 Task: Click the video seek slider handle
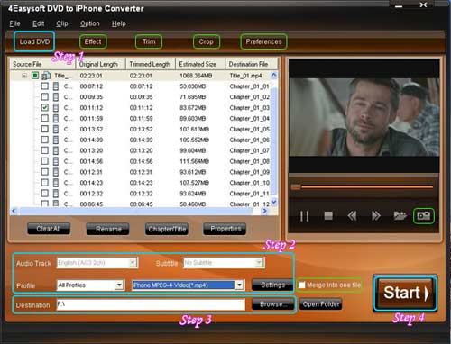[x=296, y=186]
